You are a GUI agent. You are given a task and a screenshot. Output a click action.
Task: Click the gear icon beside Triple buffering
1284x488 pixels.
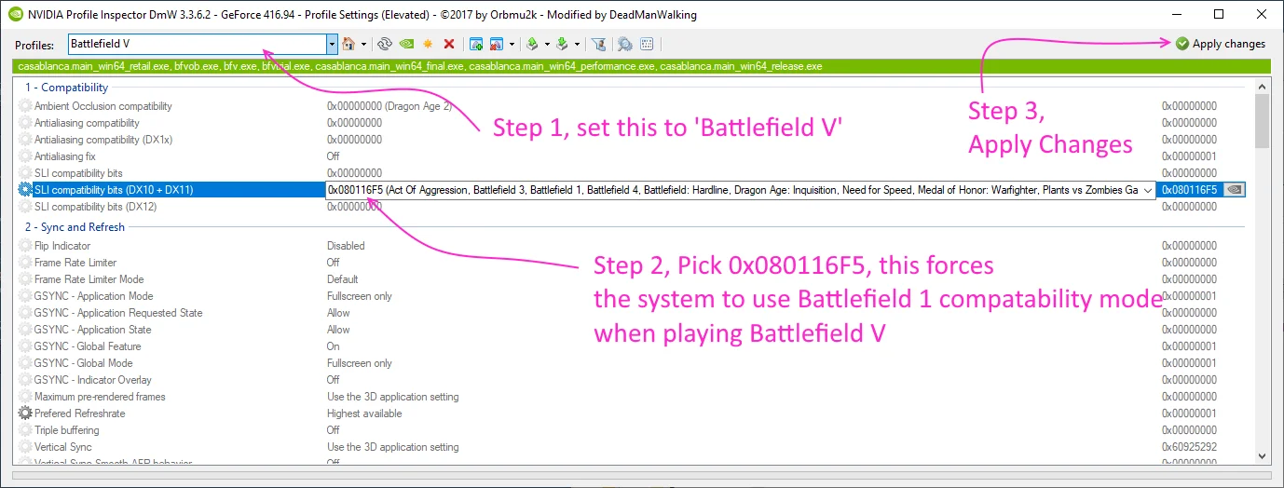point(25,430)
